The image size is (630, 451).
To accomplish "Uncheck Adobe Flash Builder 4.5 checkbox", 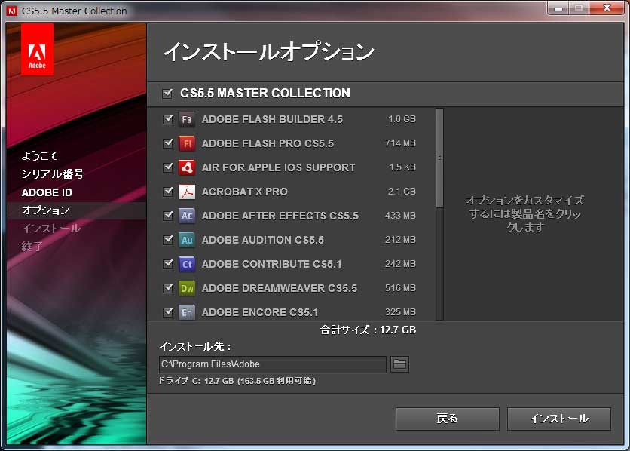I will tap(168, 119).
